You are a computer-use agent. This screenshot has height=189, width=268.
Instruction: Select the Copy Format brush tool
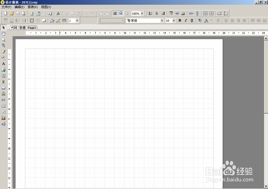(x=3, y=52)
